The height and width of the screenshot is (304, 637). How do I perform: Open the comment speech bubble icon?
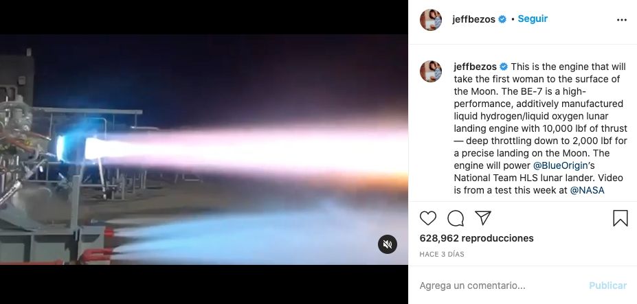click(456, 218)
